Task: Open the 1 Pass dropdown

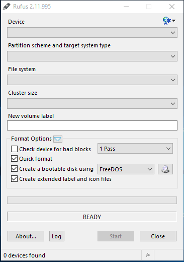Action: pos(135,149)
